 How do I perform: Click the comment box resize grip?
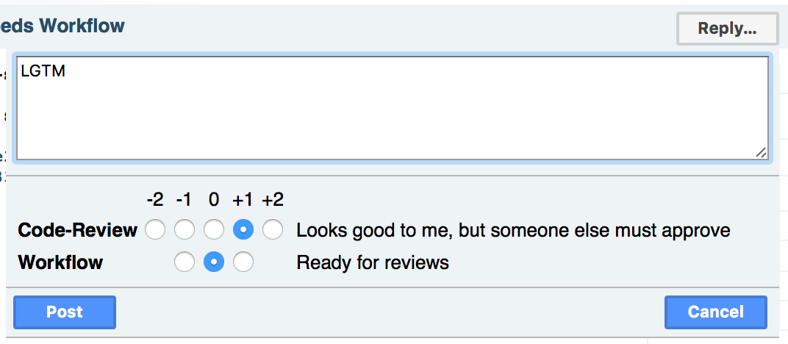click(761, 152)
